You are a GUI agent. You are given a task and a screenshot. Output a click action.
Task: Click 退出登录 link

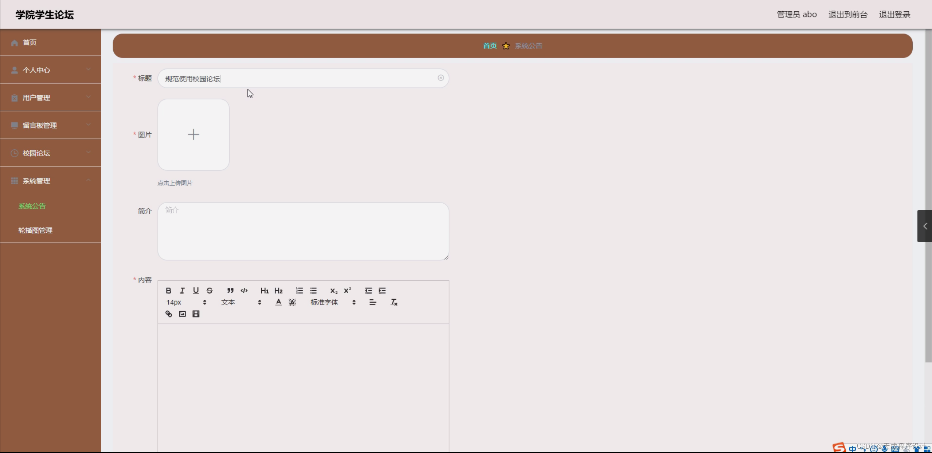[x=894, y=15]
